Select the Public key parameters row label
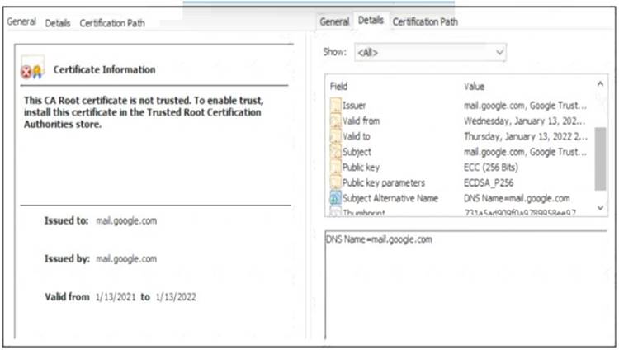 tap(384, 182)
